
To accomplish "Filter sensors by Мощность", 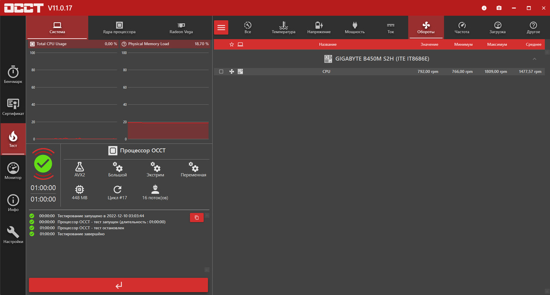I will tap(354, 28).
